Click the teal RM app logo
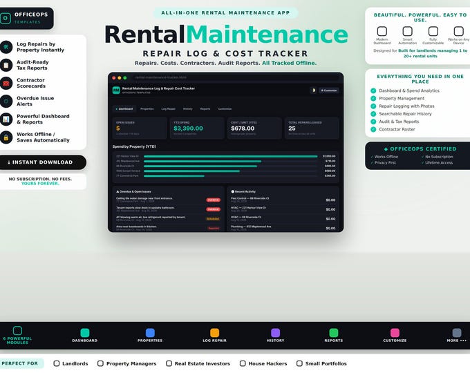The image size is (470, 373). coord(116,90)
